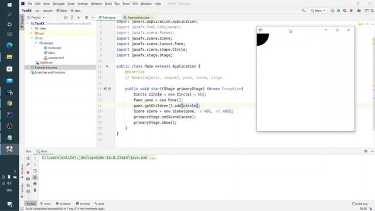The height and width of the screenshot is (211, 375).
Task: Open the Problems tool window
Action: pyautogui.click(x=63, y=204)
